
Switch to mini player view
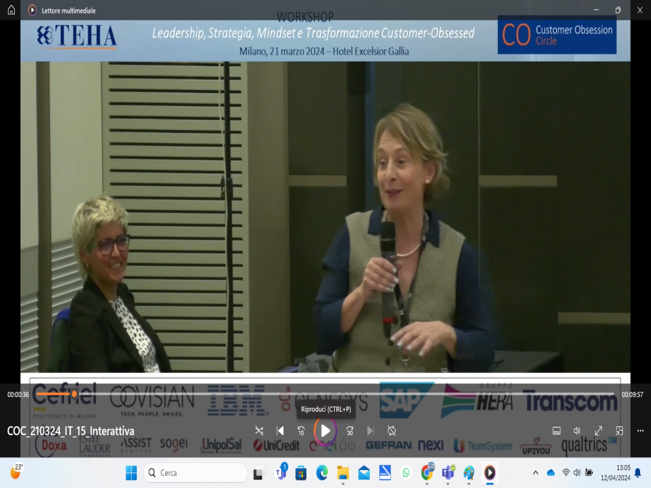coord(619,431)
